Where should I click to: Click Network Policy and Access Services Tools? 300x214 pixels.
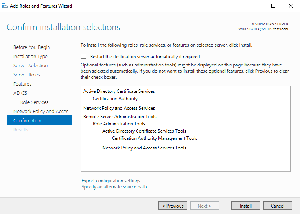click(x=144, y=148)
